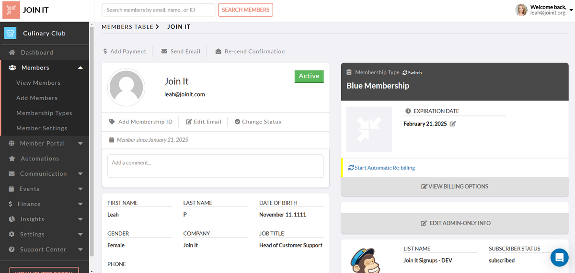This screenshot has height=273, width=575.
Task: Open the account dropdown caret
Action: point(571,10)
